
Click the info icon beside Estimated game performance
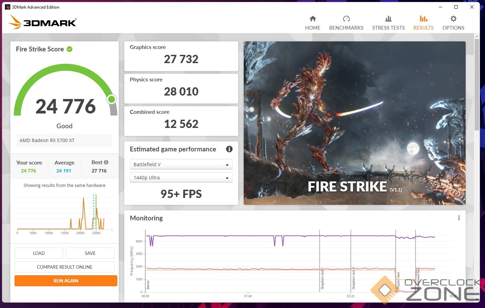(x=229, y=149)
